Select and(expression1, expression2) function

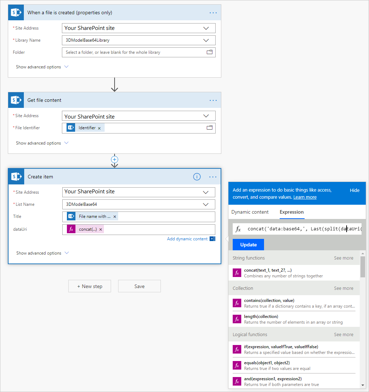[x=294, y=381]
